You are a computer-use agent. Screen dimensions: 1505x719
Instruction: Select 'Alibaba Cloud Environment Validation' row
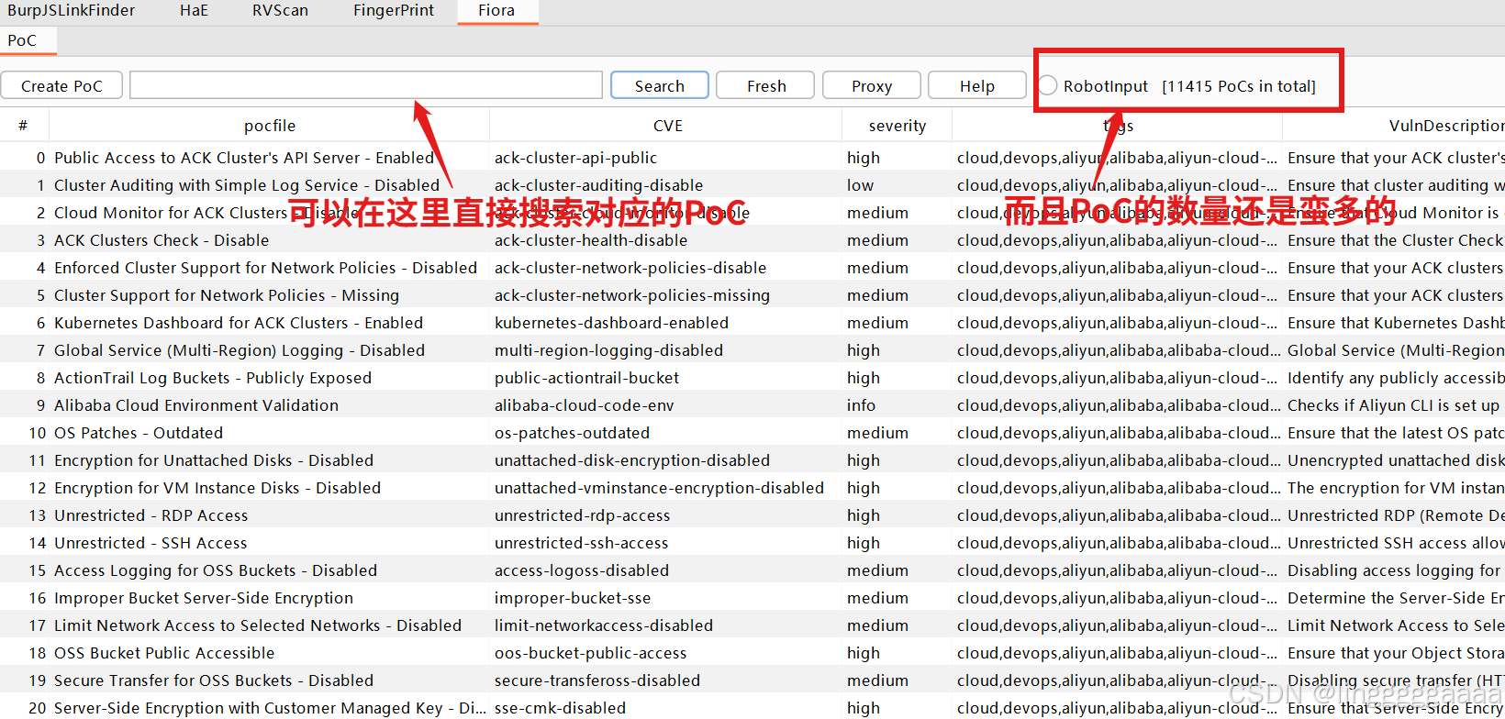click(752, 405)
